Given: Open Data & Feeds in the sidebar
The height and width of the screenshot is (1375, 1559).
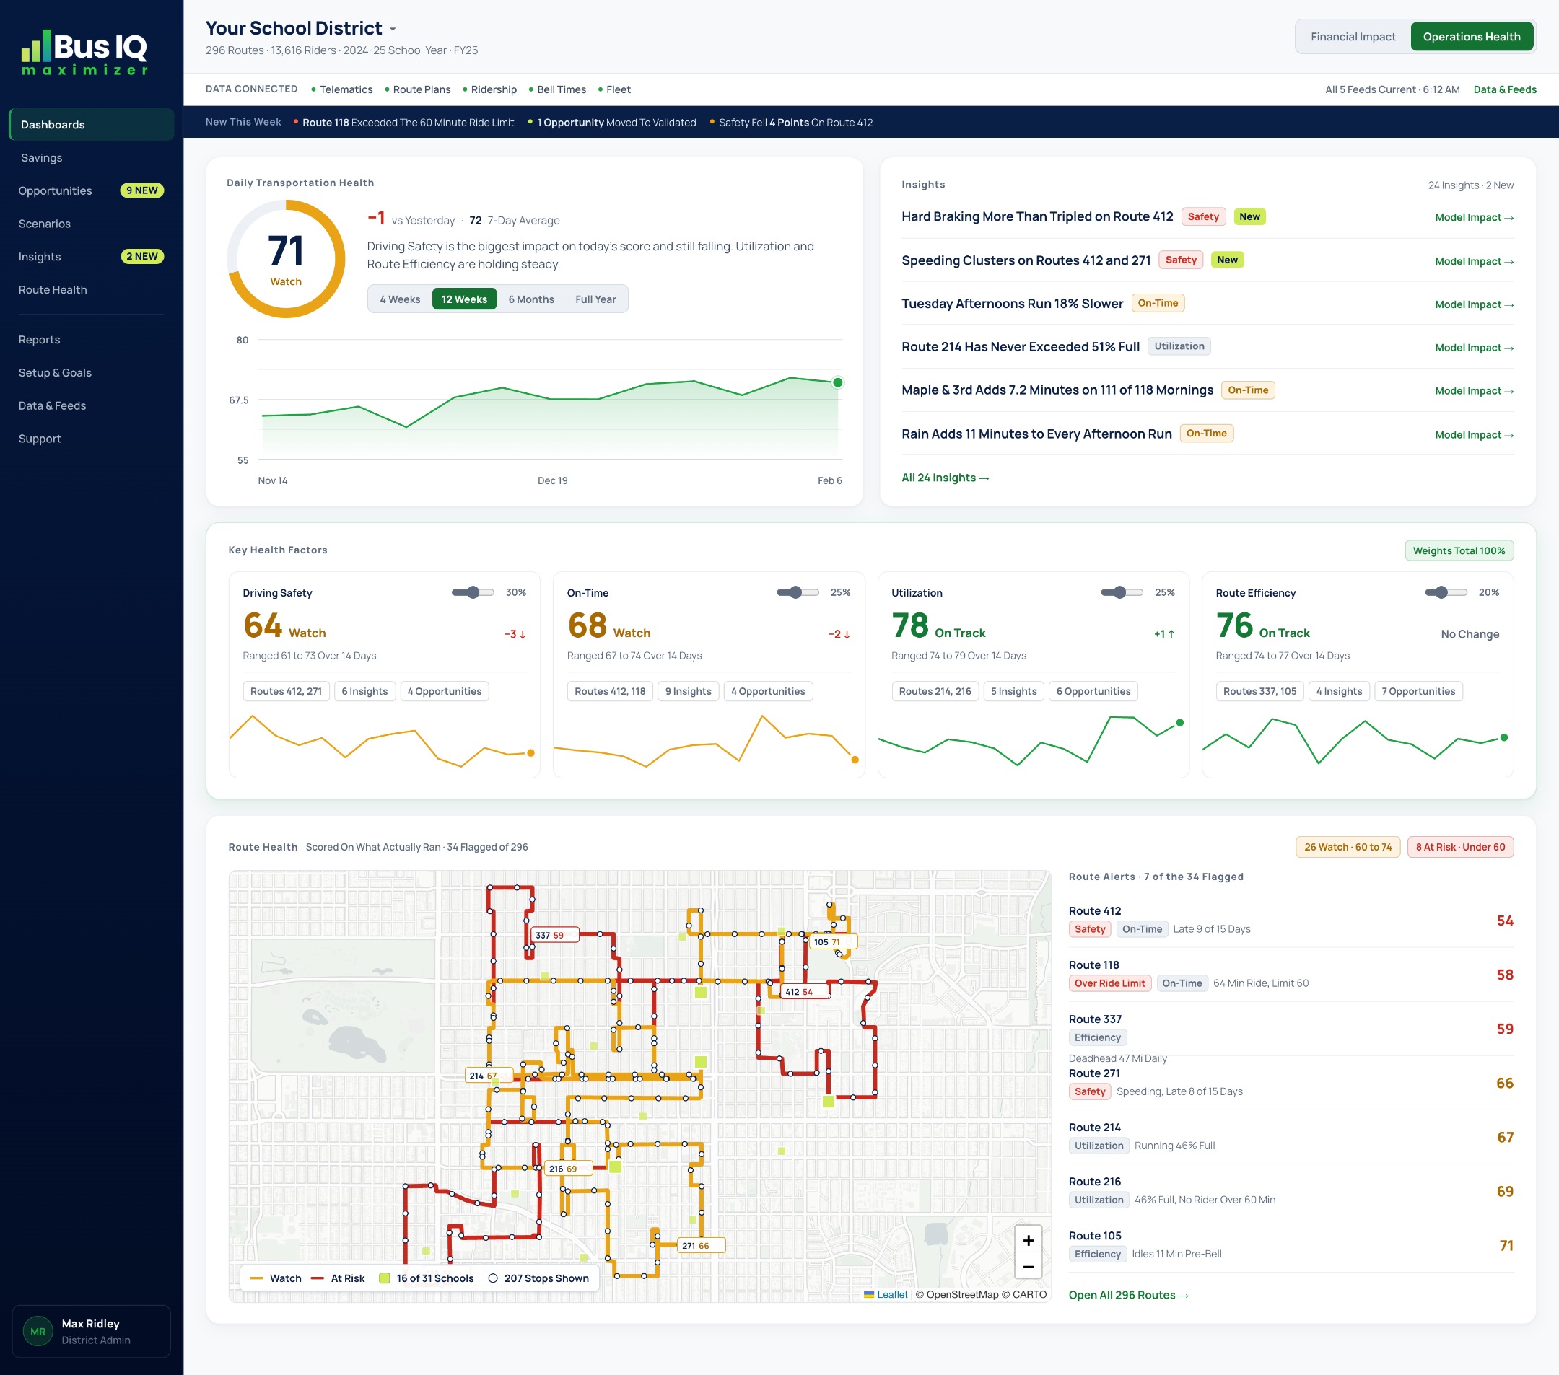Looking at the screenshot, I should pos(92,405).
